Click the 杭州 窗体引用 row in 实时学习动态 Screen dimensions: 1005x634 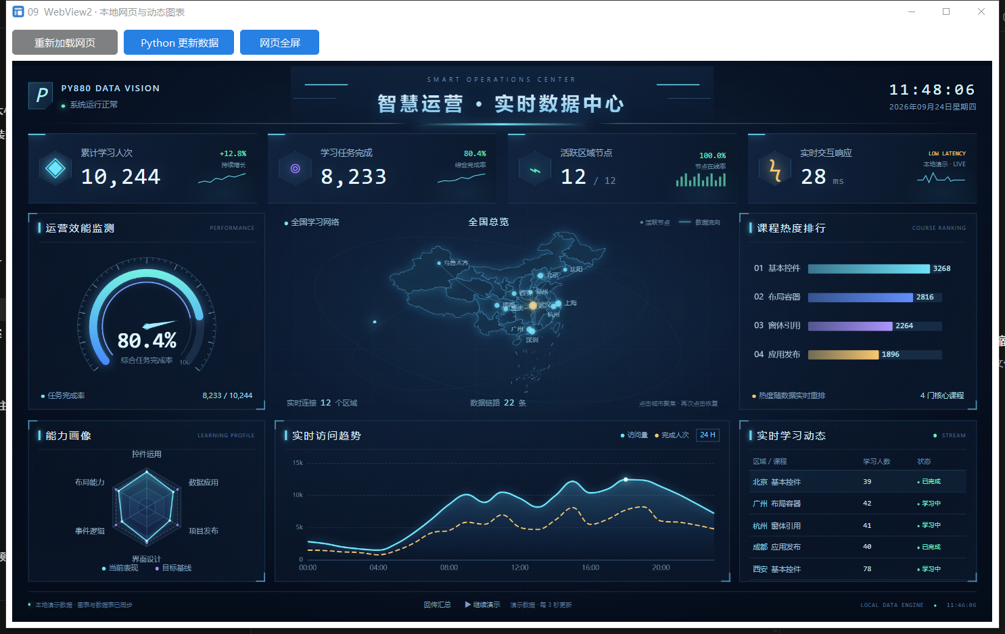tap(859, 525)
